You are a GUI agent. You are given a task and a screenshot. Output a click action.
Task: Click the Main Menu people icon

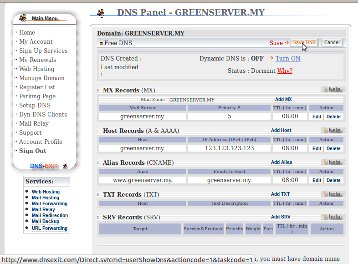point(23,18)
